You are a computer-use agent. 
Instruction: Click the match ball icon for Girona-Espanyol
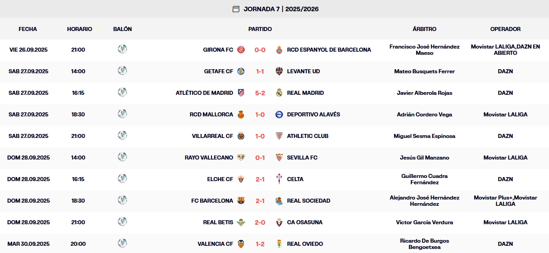(x=122, y=49)
